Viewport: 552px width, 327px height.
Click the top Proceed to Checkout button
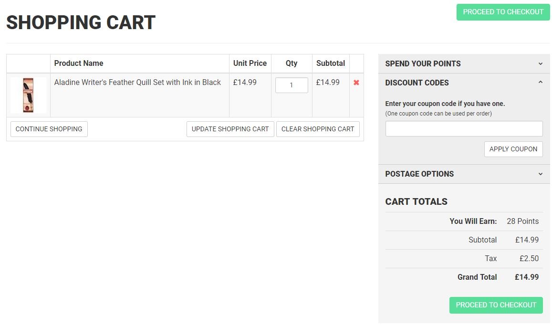503,12
